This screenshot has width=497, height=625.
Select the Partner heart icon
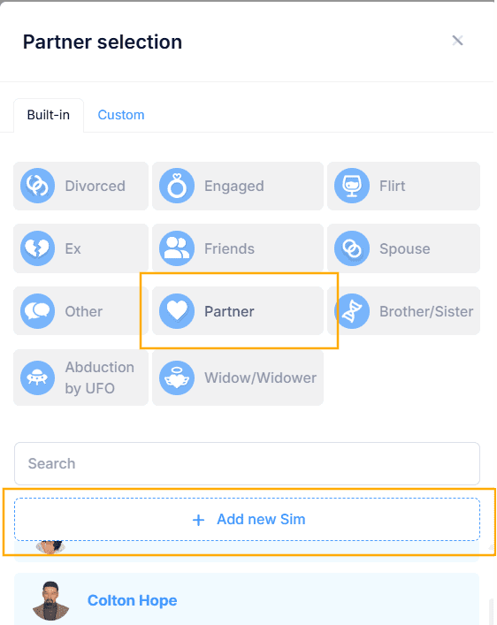177,311
